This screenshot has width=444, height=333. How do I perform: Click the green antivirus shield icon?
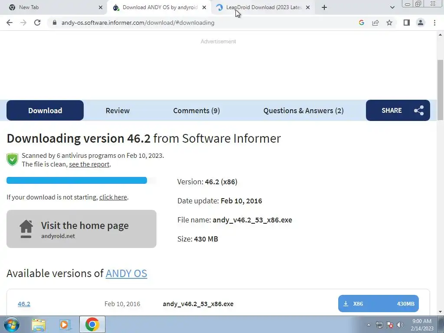13,160
